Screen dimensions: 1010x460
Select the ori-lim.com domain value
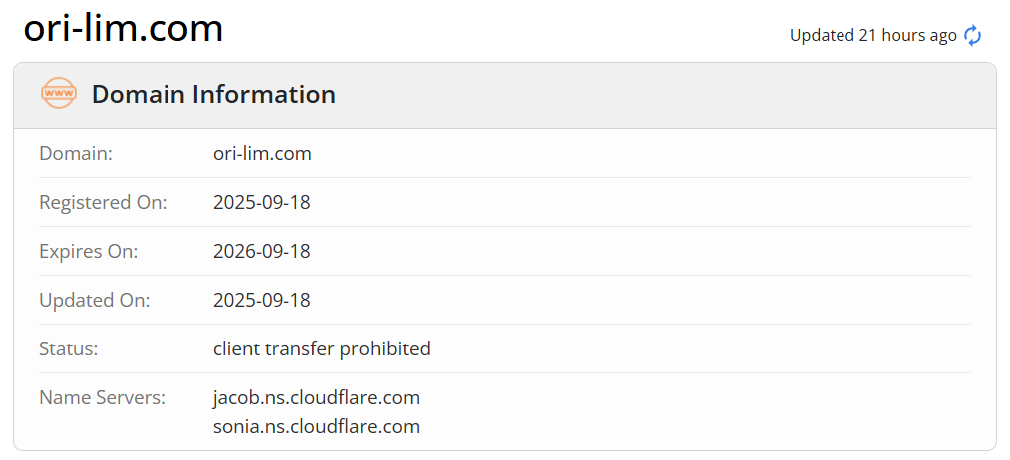(x=262, y=154)
